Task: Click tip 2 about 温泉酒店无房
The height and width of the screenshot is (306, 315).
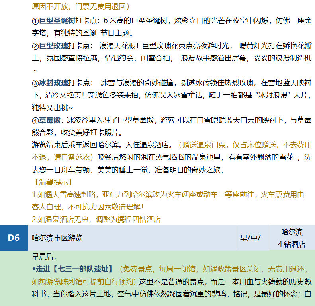Action: (x=96, y=219)
